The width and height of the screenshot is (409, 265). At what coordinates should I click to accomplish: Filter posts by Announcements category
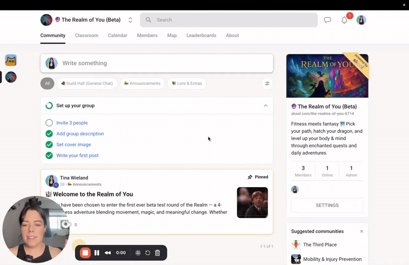point(142,83)
